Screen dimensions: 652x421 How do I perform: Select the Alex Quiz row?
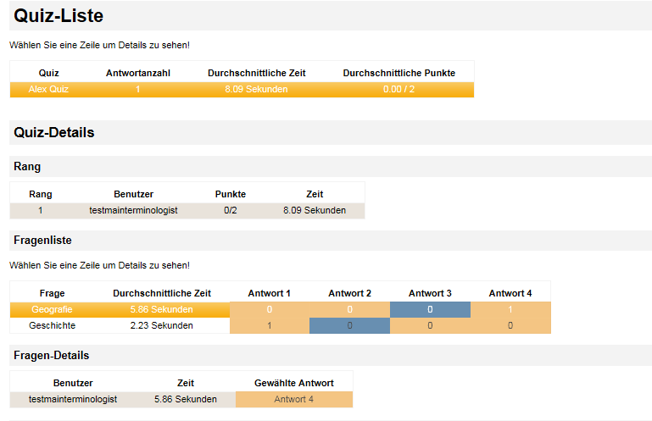(242, 89)
